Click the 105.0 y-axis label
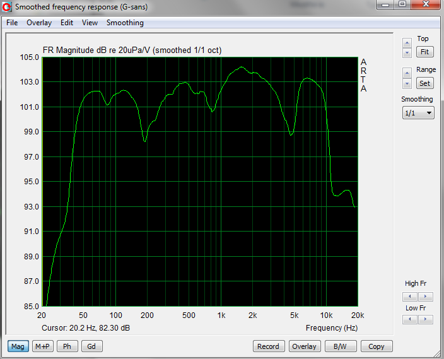 click(x=30, y=57)
